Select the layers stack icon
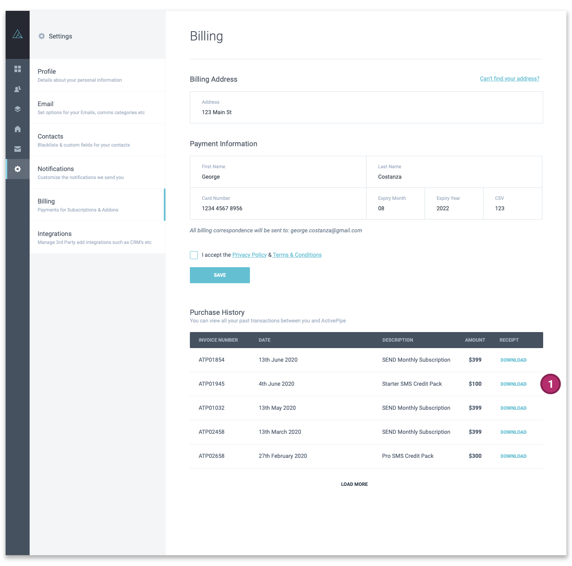The image size is (572, 566). coord(18,109)
